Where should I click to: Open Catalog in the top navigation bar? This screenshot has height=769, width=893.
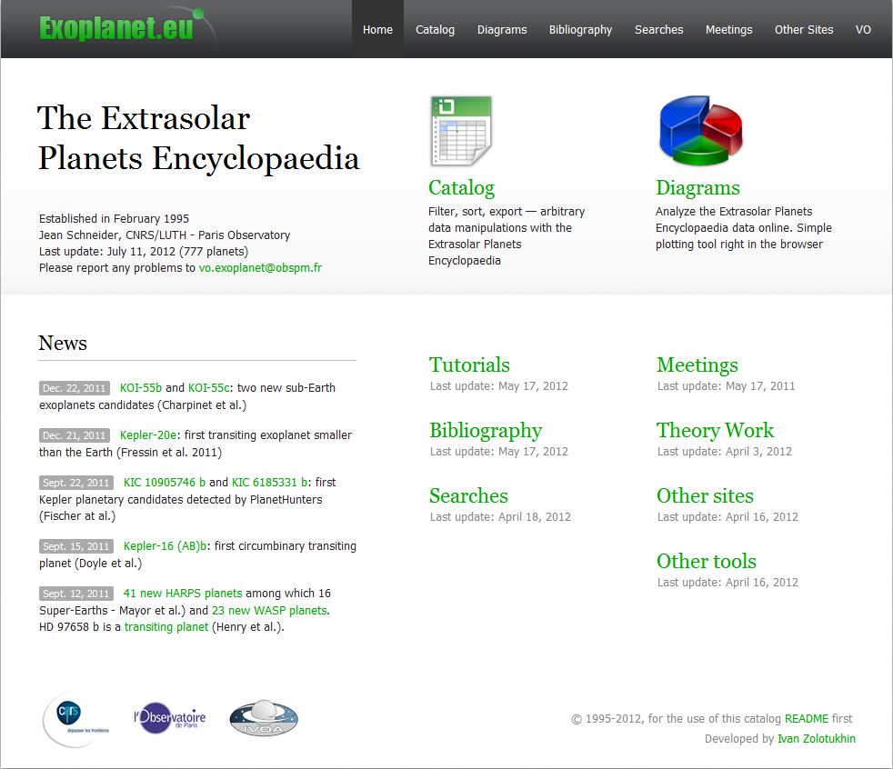pos(435,30)
